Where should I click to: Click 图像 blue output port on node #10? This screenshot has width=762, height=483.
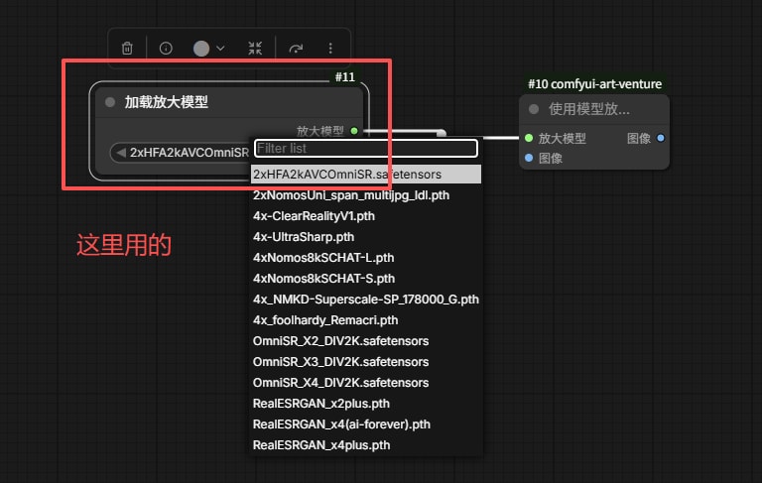pyautogui.click(x=661, y=138)
